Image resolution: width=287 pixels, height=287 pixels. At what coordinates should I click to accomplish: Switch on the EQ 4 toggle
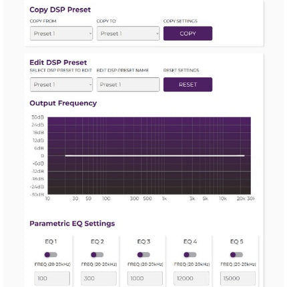click(x=190, y=254)
